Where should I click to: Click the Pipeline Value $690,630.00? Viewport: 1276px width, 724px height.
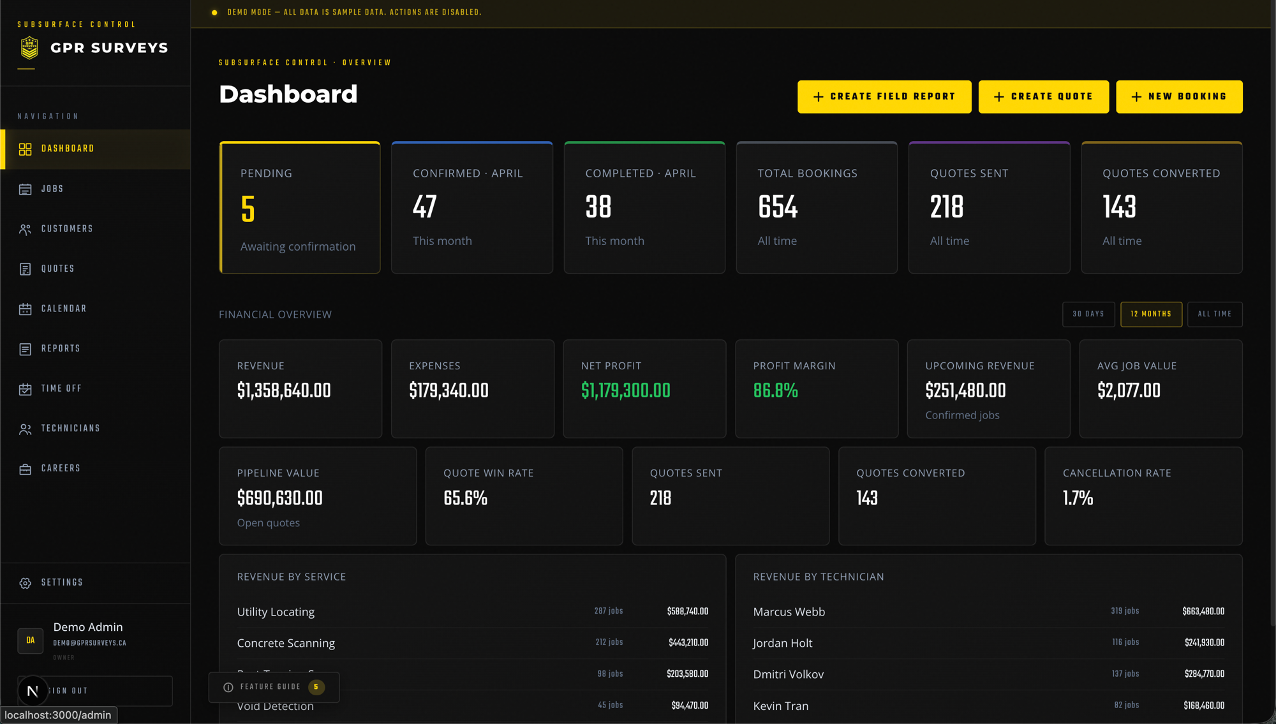point(279,498)
